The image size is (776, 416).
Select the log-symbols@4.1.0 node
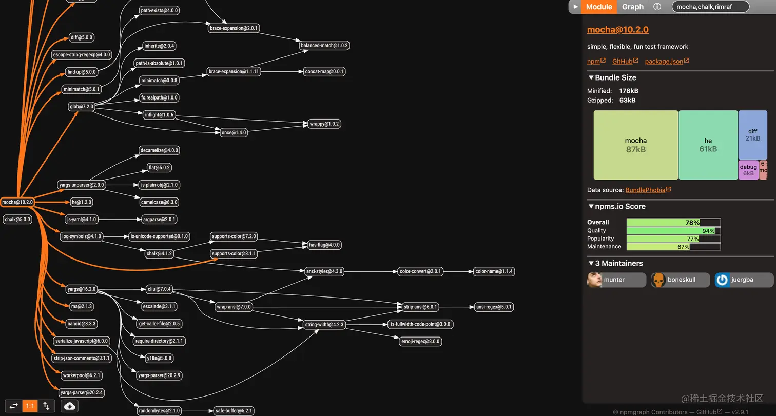point(82,236)
